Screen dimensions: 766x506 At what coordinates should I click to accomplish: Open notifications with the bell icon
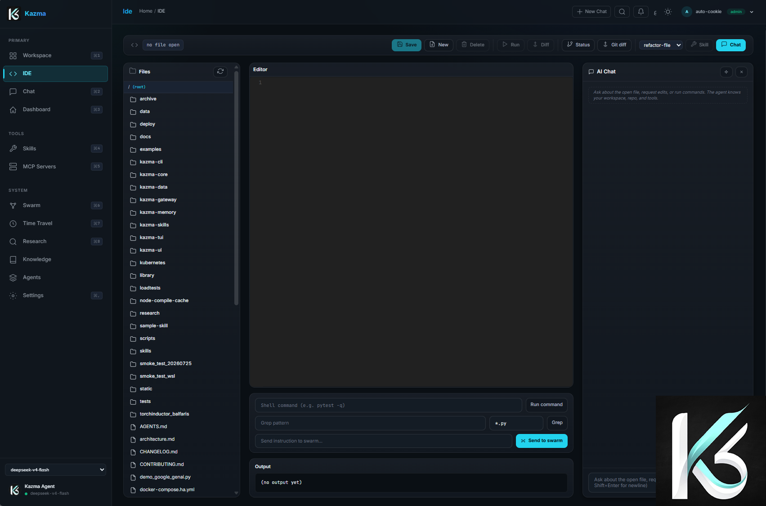tap(641, 12)
